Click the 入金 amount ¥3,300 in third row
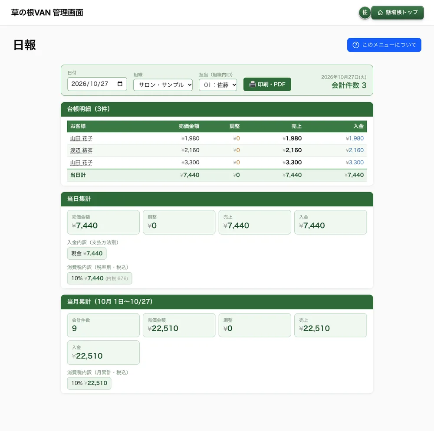434x431 pixels. point(355,162)
